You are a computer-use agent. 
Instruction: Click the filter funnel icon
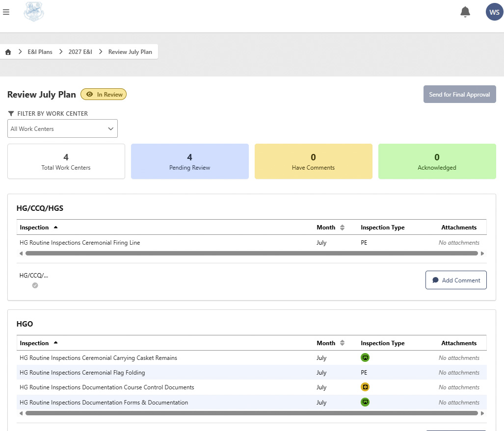pos(11,113)
